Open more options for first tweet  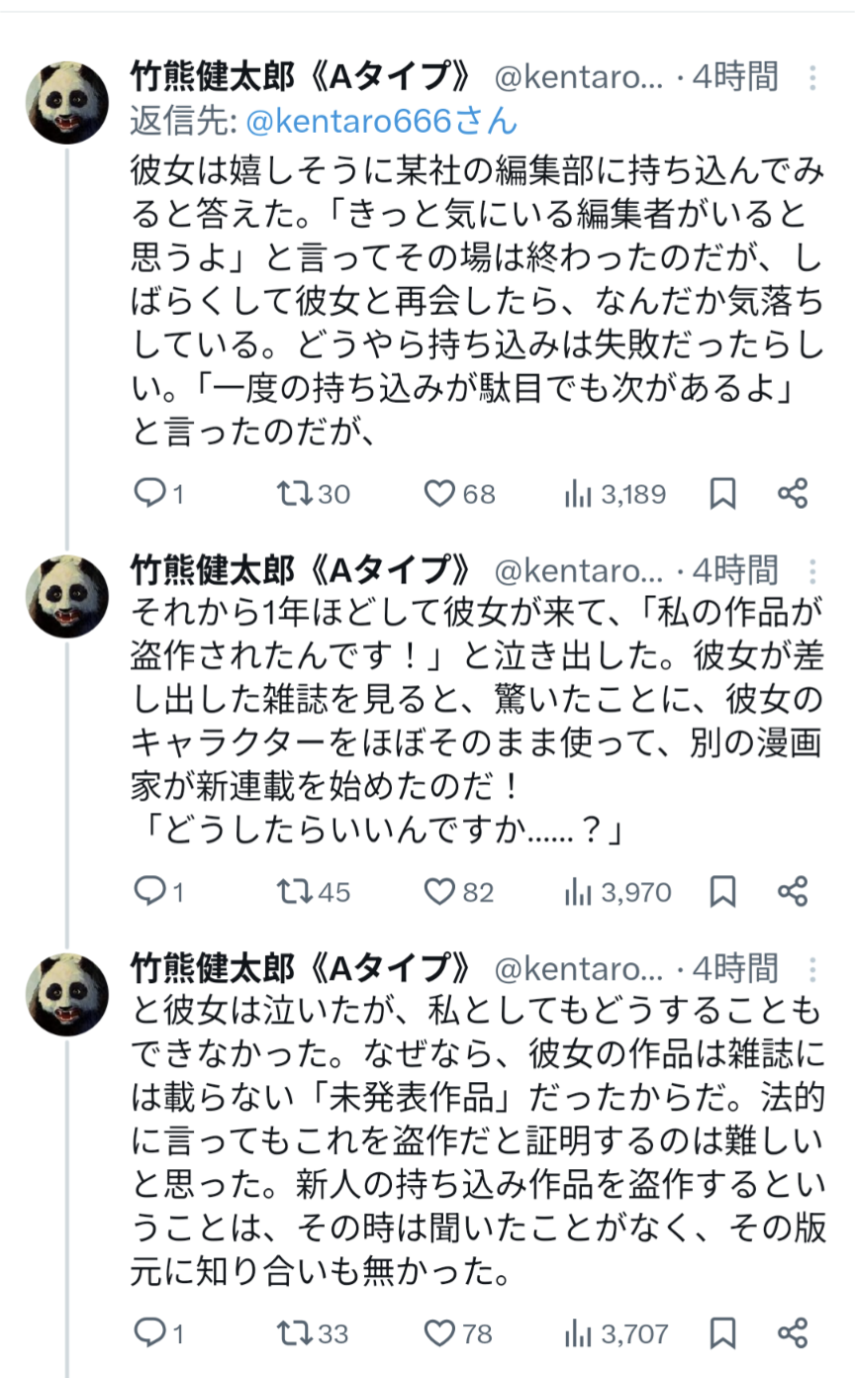[812, 77]
